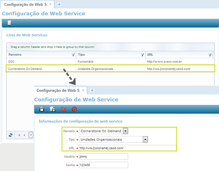
Task: Refresh the web services grid
Action: pyautogui.click(x=11, y=135)
